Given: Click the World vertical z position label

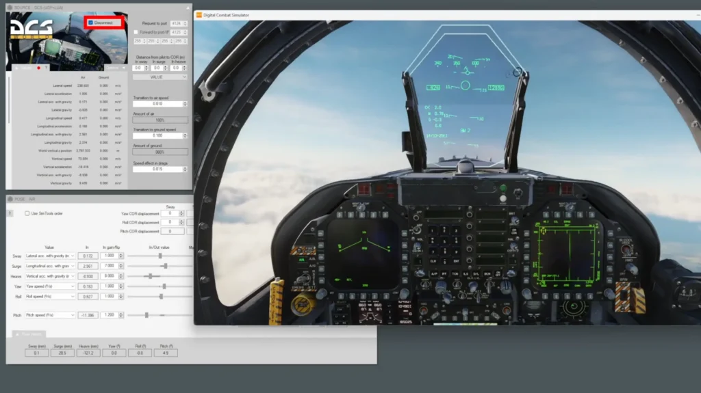Looking at the screenshot, I should 55,150.
